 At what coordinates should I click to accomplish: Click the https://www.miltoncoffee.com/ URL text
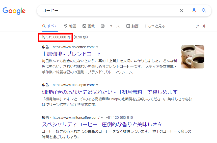(76, 118)
